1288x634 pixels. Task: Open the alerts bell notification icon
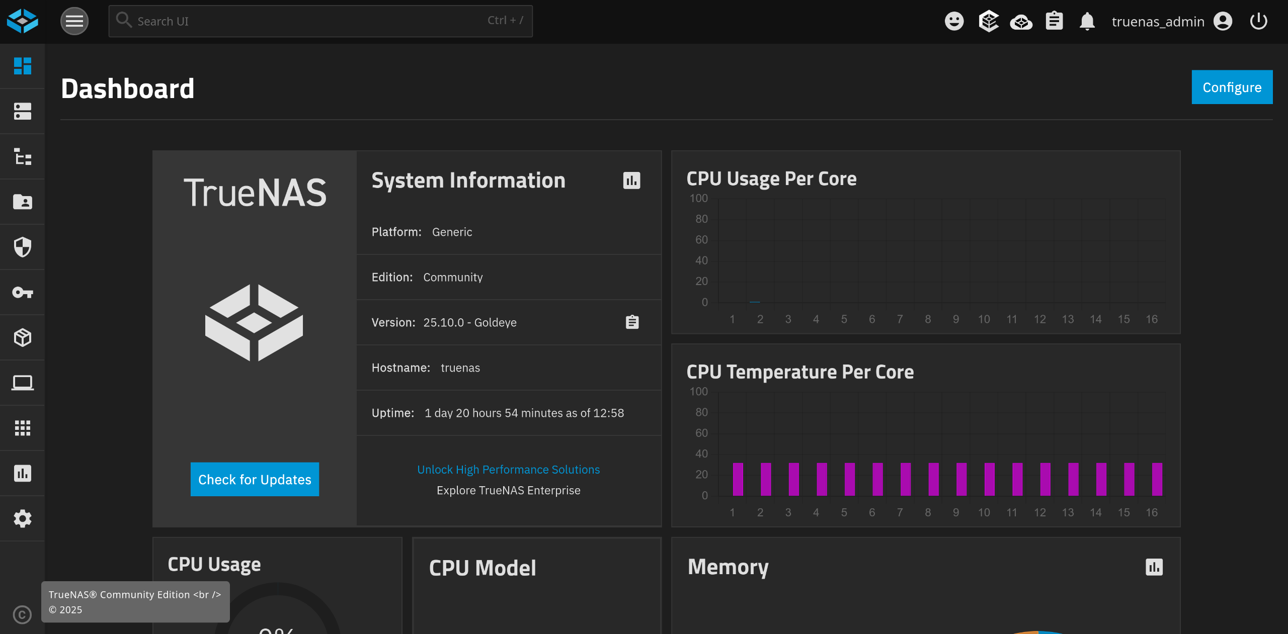pos(1087,21)
